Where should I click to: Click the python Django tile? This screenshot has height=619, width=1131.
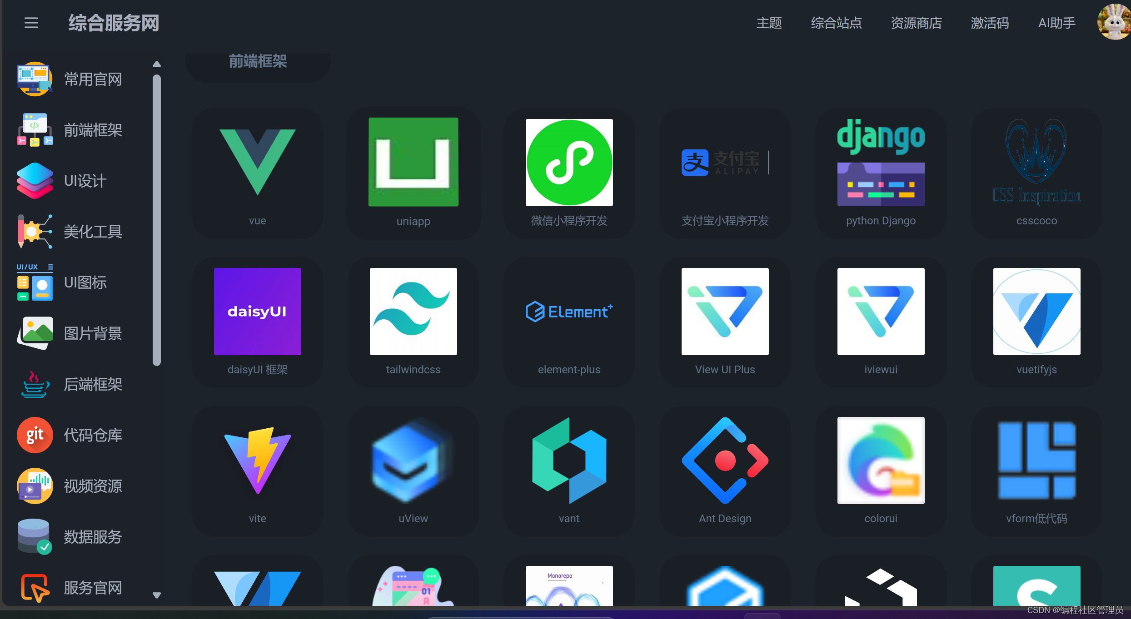(x=881, y=162)
